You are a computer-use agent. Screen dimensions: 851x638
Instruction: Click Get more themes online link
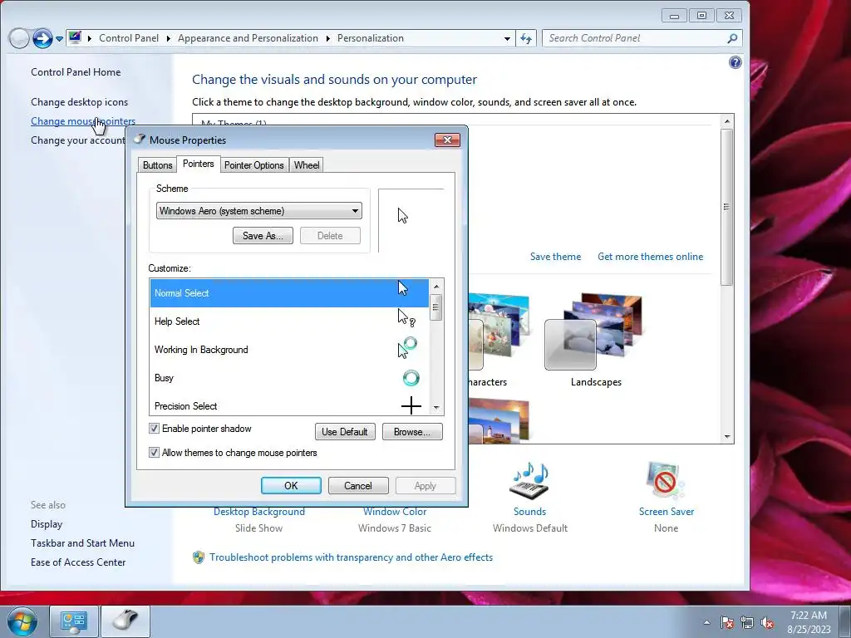pos(650,257)
